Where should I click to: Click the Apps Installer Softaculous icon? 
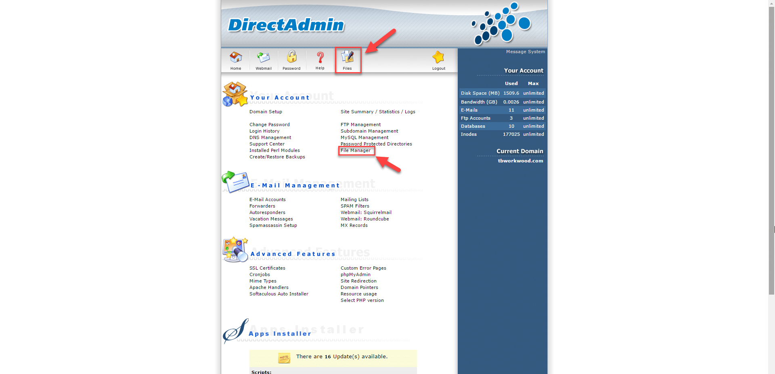tap(236, 330)
